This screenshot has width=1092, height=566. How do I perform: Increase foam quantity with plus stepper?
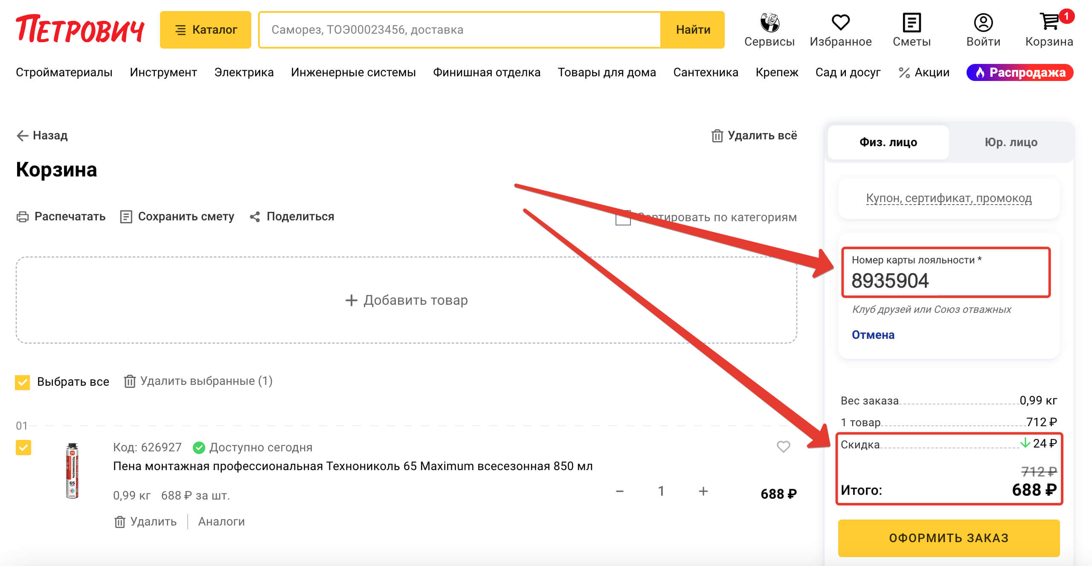pyautogui.click(x=703, y=491)
